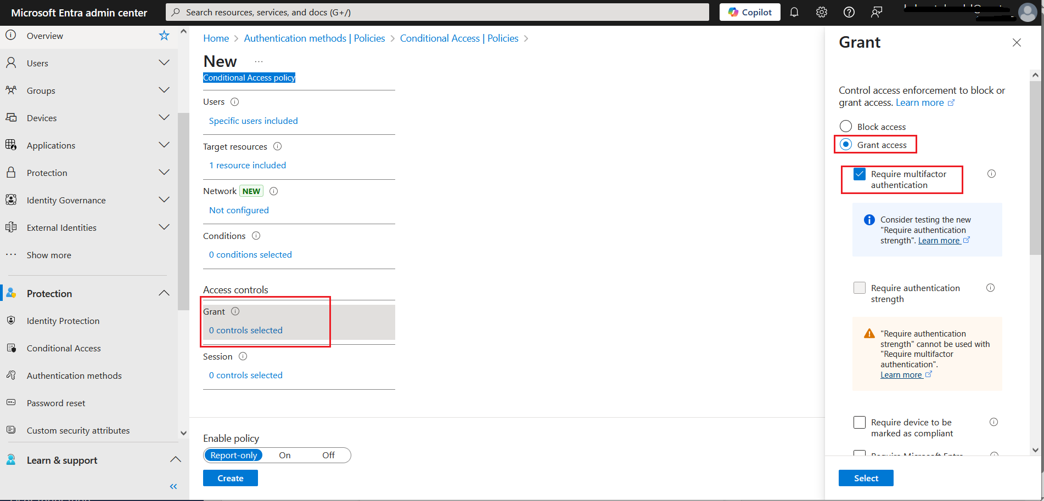
Task: Click the search resources input field
Action: (x=437, y=12)
